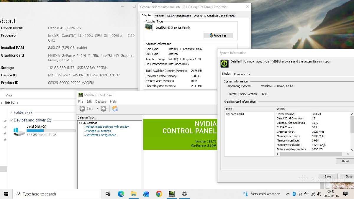Open Edit menu in NVIDIA Control Panel
Screen dimensions: 354x199
point(89,101)
